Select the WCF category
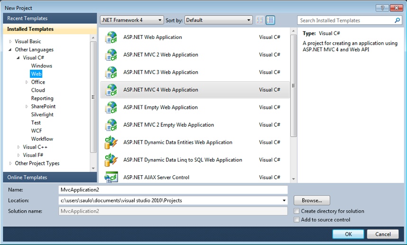 click(x=37, y=131)
